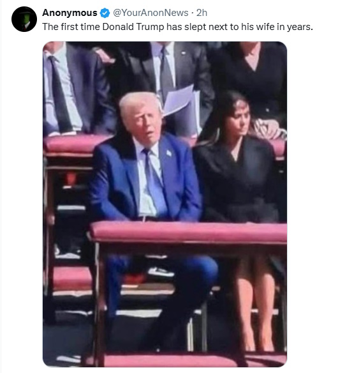Click the blue suit jacket in the photo
Viewport: 338px width, 373px height.
point(145,178)
